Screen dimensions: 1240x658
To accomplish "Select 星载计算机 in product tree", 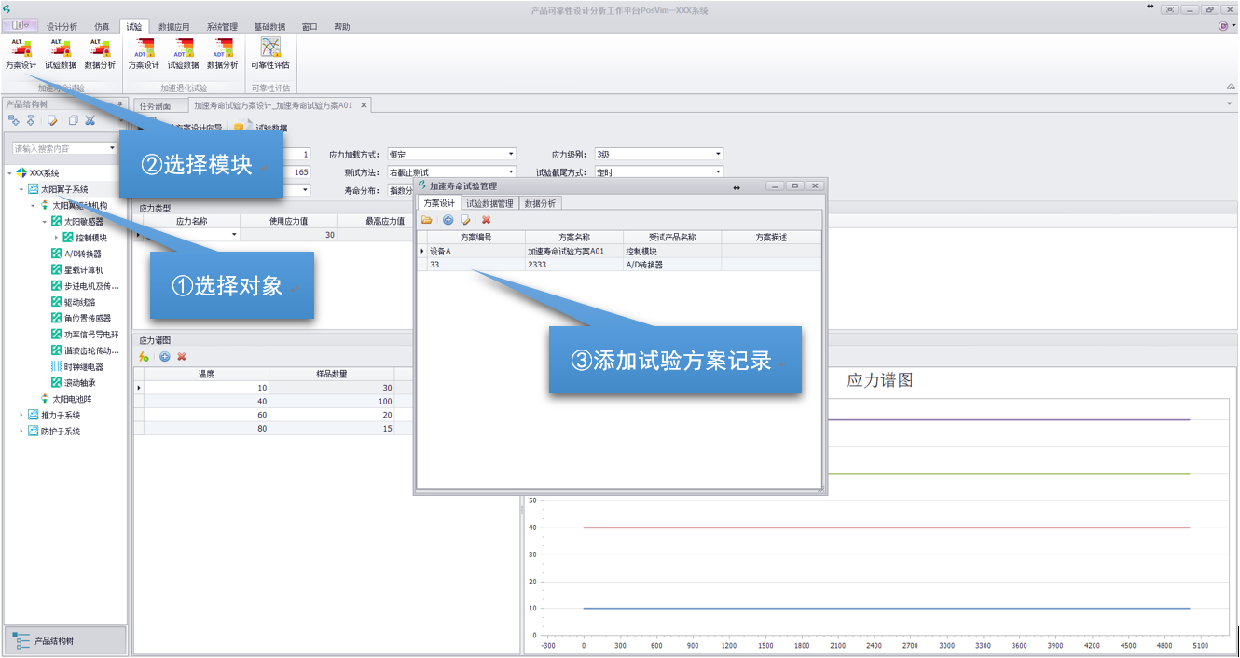I will 76,270.
